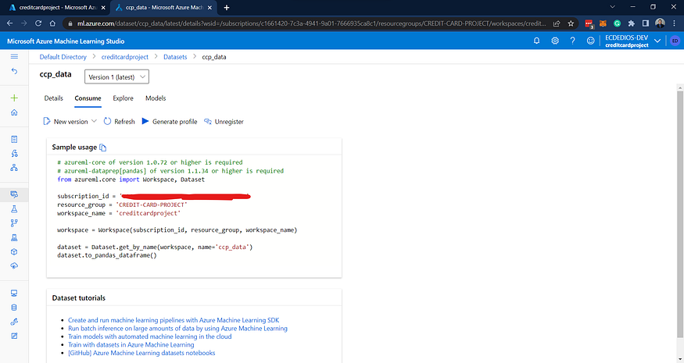Open Datasets icon in sidebar
This screenshot has width=684, height=363.
14,194
